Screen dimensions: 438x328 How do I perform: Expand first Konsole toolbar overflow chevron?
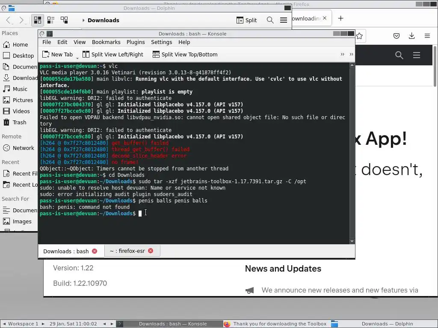(343, 54)
